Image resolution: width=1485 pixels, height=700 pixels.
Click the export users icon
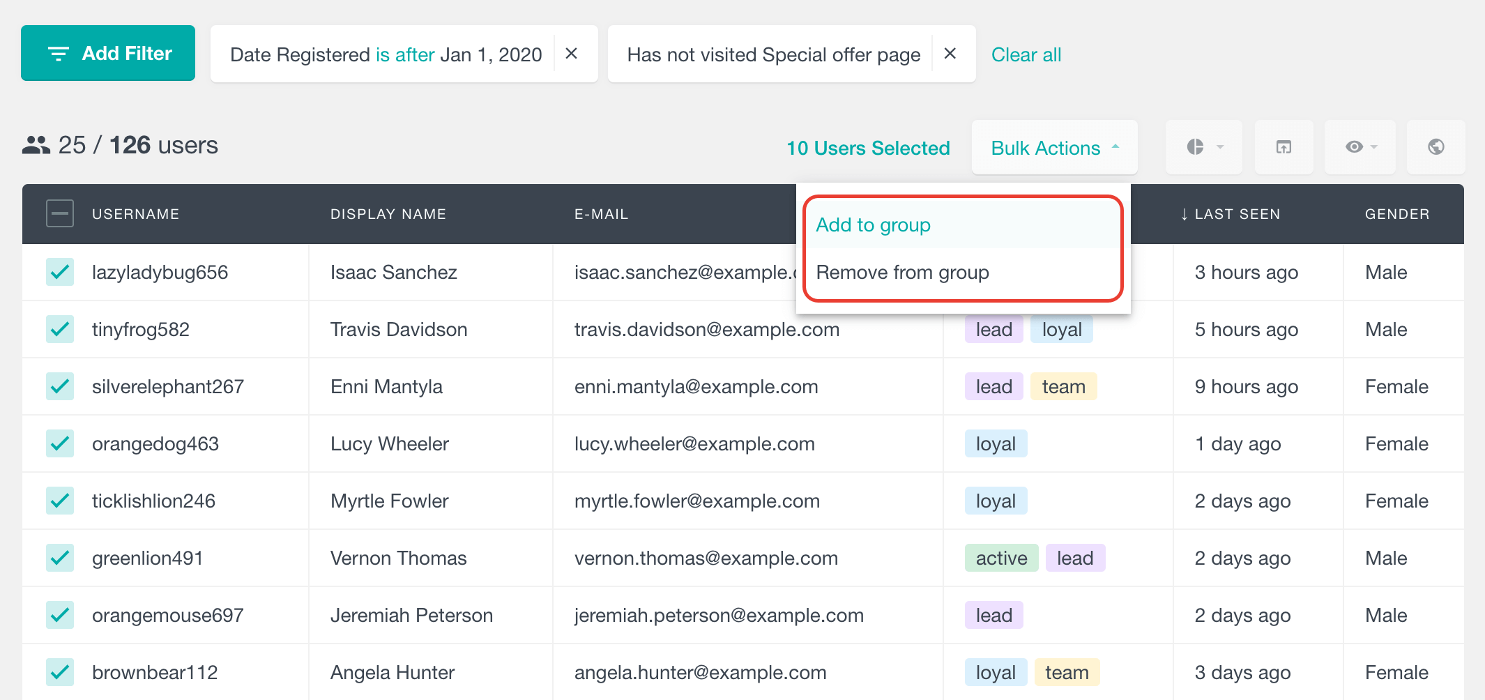tap(1284, 147)
